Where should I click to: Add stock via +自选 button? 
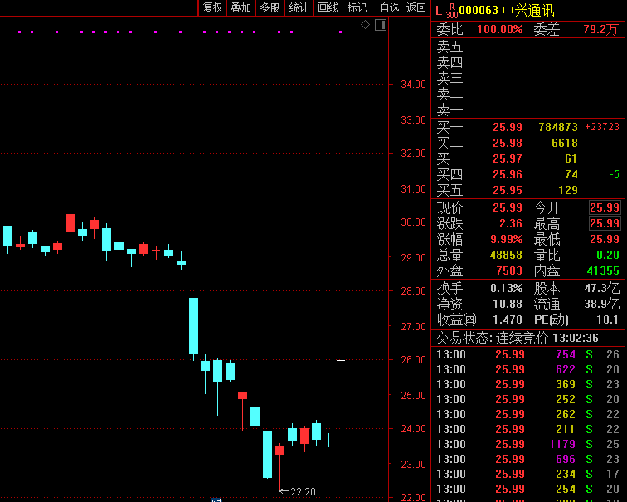[386, 7]
